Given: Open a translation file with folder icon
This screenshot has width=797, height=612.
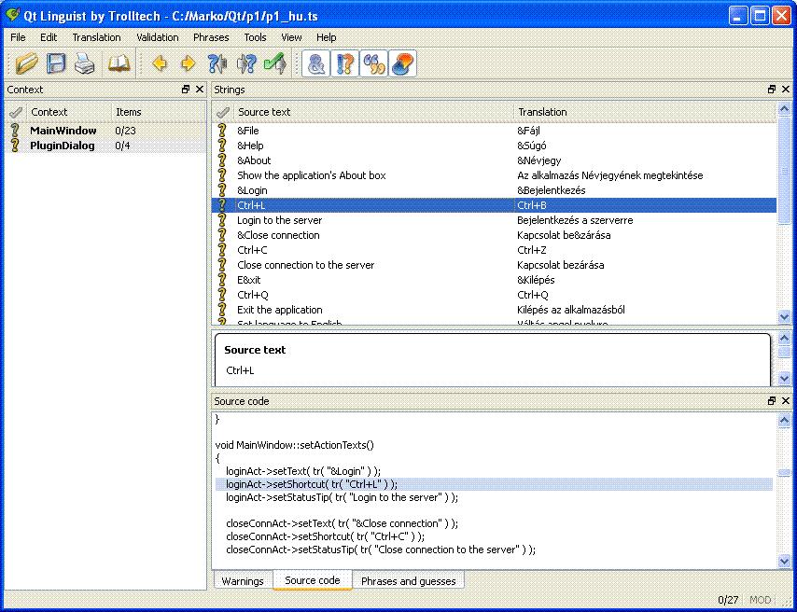Looking at the screenshot, I should 26,63.
